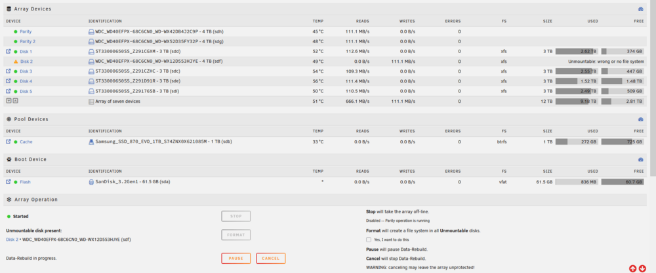656x273 pixels.
Task: Click the SSD icon for Samsung 870 EVO
Action: point(91,141)
